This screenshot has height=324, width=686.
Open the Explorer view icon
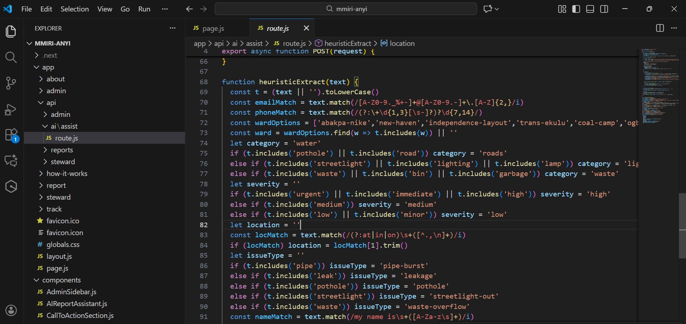[x=11, y=32]
